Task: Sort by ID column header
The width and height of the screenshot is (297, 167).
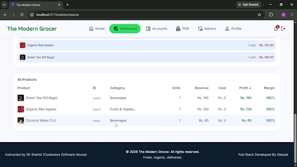Action: click(94, 88)
